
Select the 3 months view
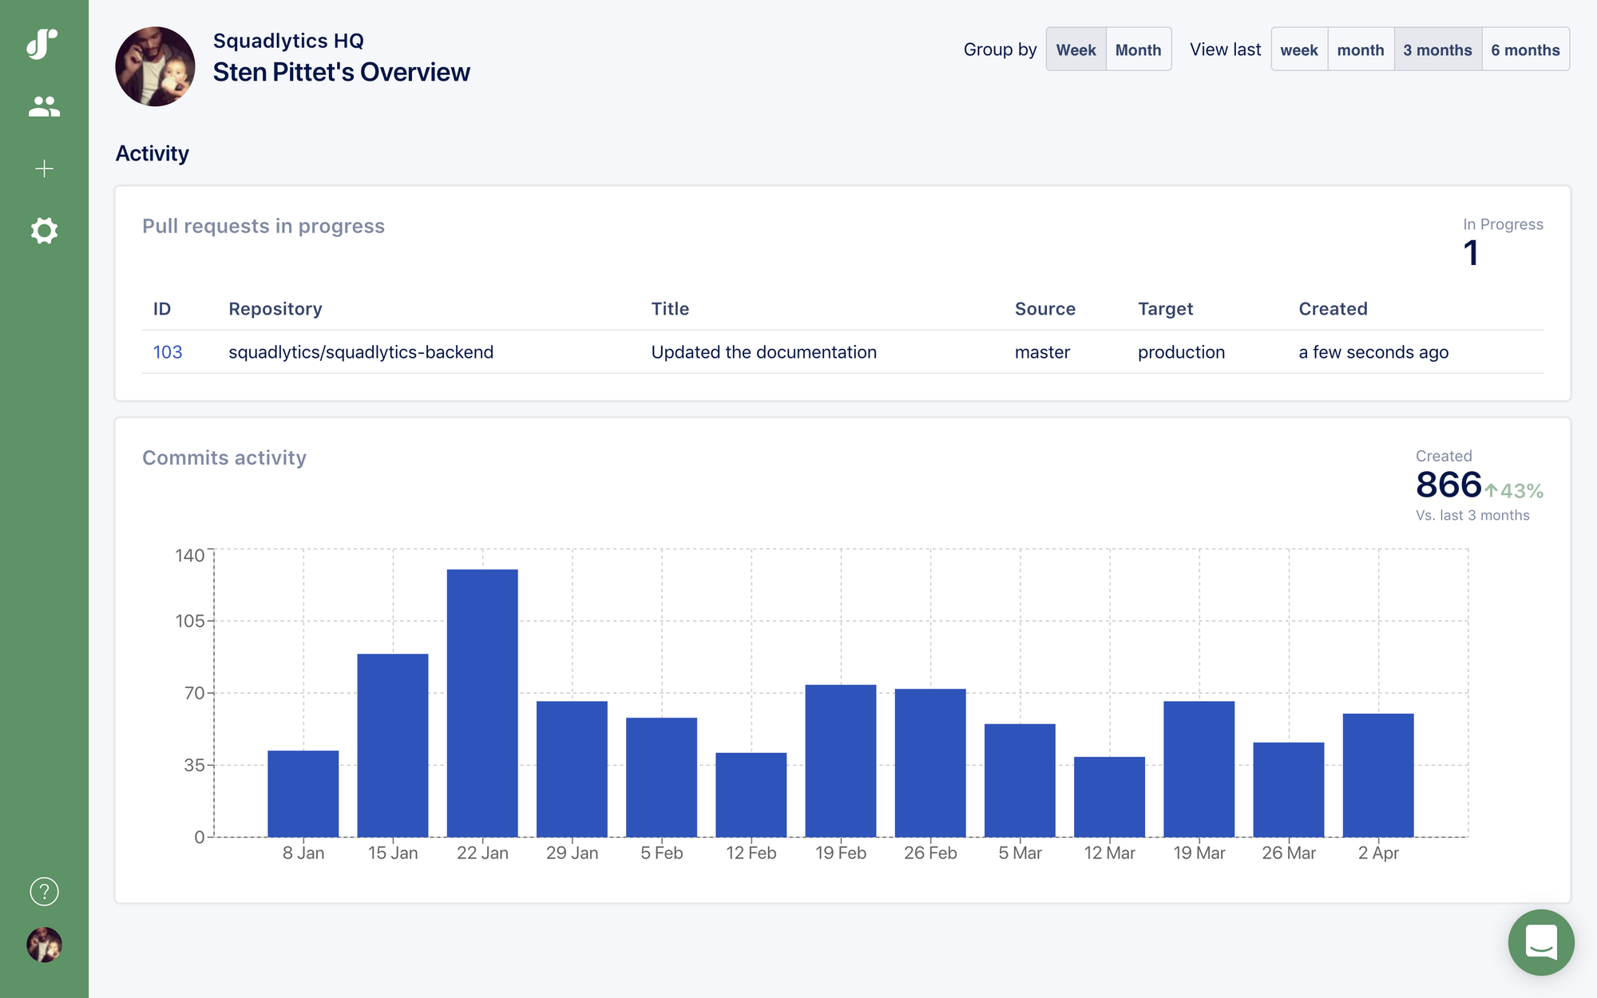[x=1437, y=50]
